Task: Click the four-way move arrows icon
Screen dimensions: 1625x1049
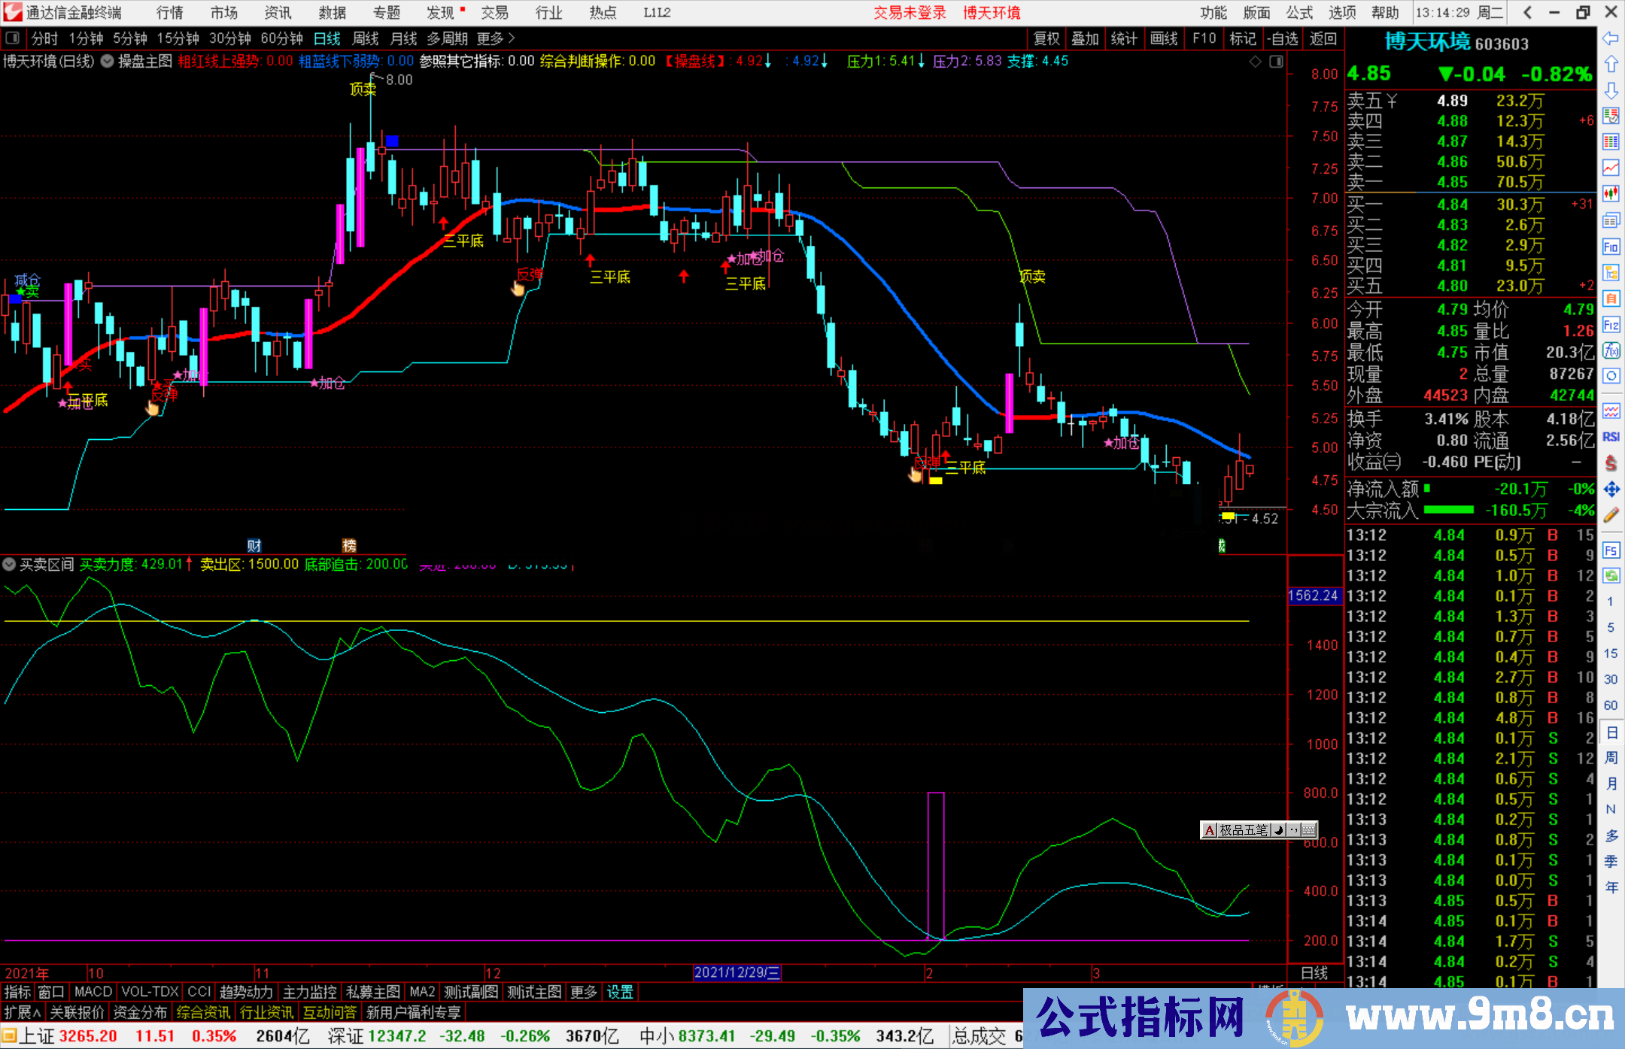Action: (1611, 490)
